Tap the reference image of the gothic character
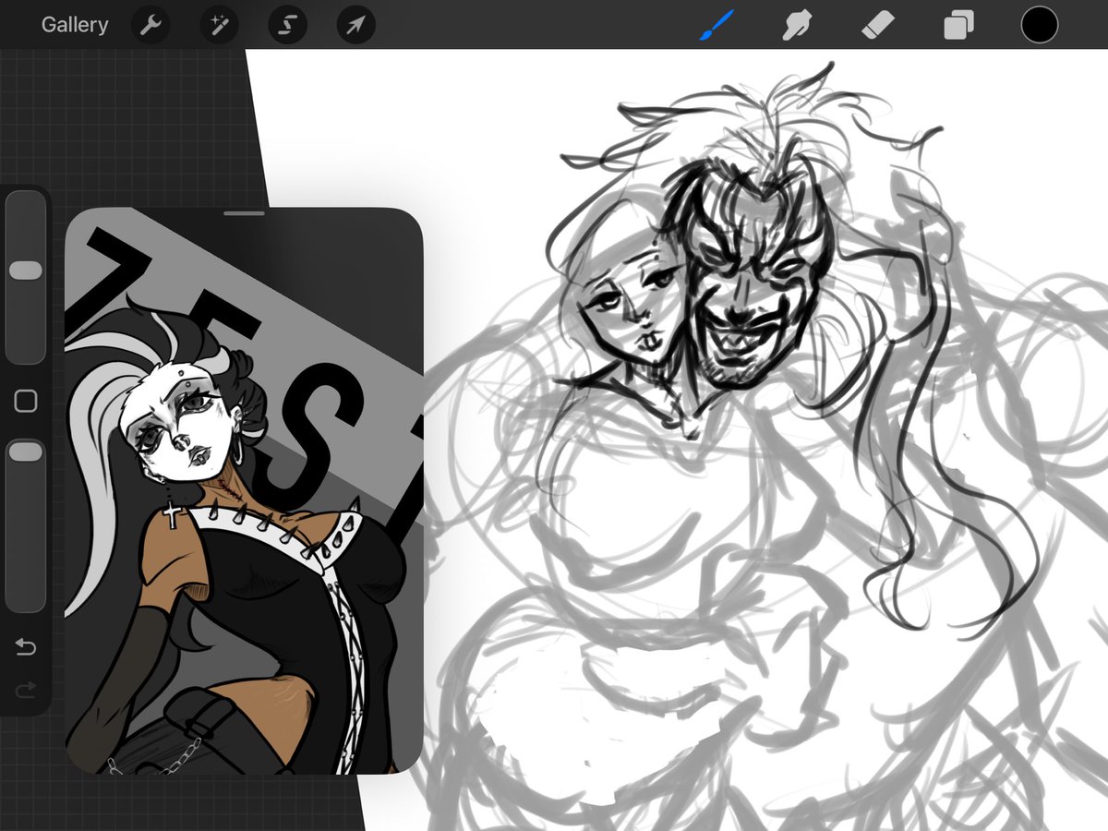The width and height of the screenshot is (1108, 831). (x=244, y=491)
